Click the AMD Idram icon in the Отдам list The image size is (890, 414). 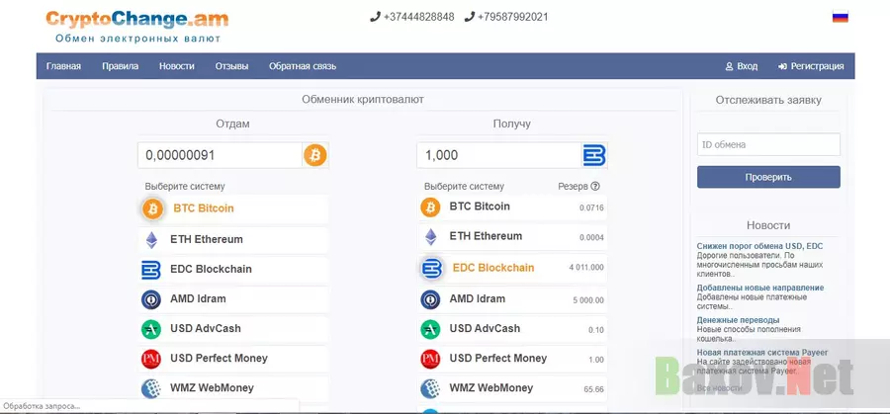coord(151,298)
